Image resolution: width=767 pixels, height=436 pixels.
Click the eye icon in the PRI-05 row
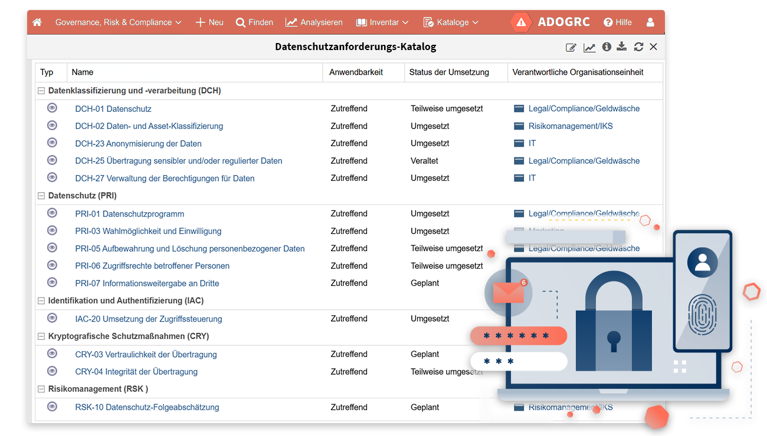[x=52, y=247]
